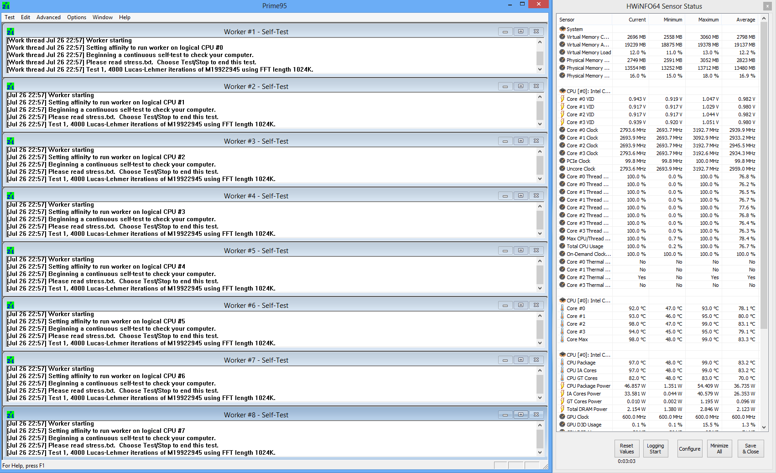
Task: Click the System group icon in sensor list
Action: click(x=562, y=29)
